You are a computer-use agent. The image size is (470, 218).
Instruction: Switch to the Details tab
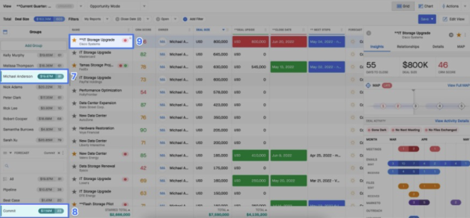click(438, 47)
